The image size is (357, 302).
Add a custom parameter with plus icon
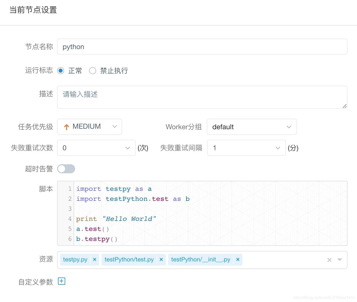pos(62,281)
